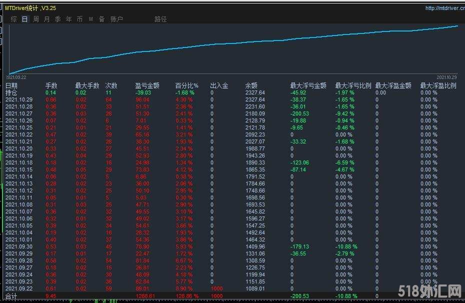Select the 2021.10.27 date row
This screenshot has width=465, height=303.
[19, 113]
